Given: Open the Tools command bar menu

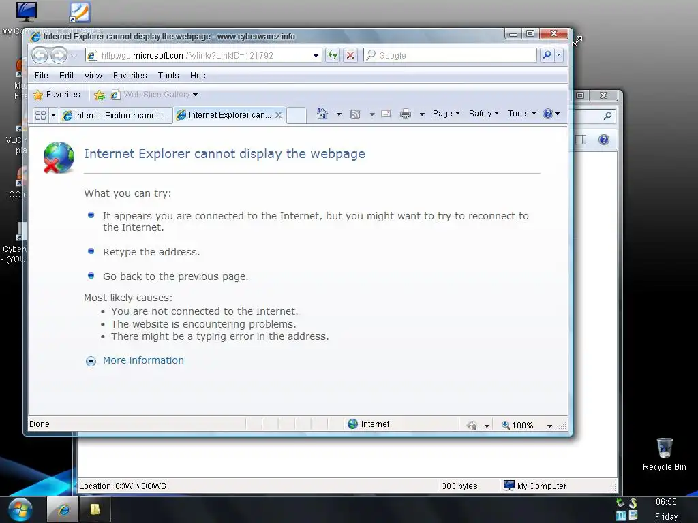Looking at the screenshot, I should 521,114.
